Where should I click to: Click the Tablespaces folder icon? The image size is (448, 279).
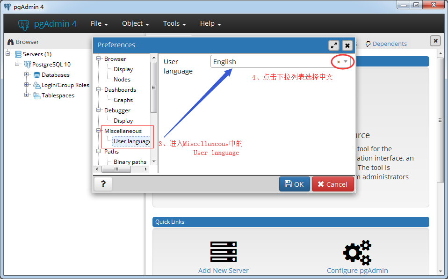point(37,95)
